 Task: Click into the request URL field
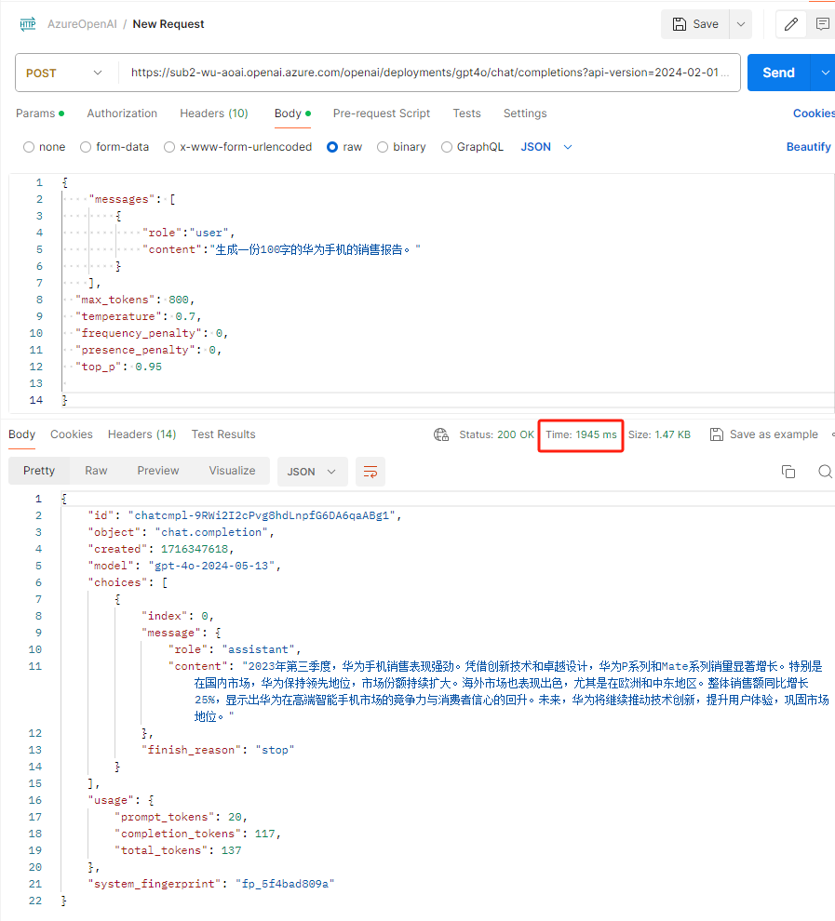click(x=429, y=73)
